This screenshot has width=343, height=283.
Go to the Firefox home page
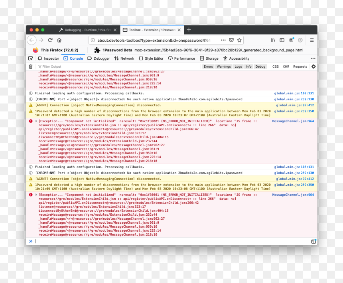pos(59,40)
